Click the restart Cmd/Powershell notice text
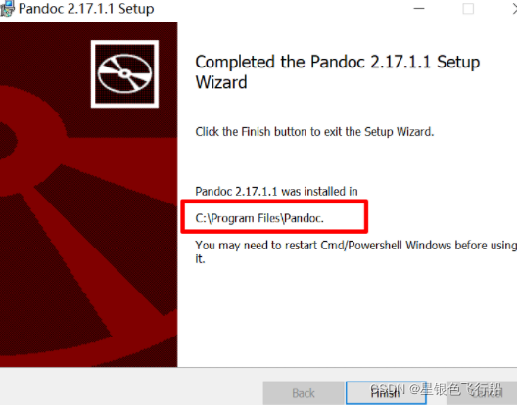This screenshot has width=517, height=405. tap(356, 246)
